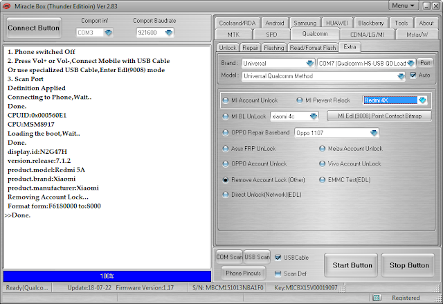Switch to the Blackberry tab
Screen dimensions: 443x304
pos(371,23)
